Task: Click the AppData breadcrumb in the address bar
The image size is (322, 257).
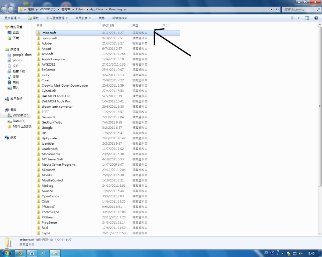Action: tap(97, 9)
